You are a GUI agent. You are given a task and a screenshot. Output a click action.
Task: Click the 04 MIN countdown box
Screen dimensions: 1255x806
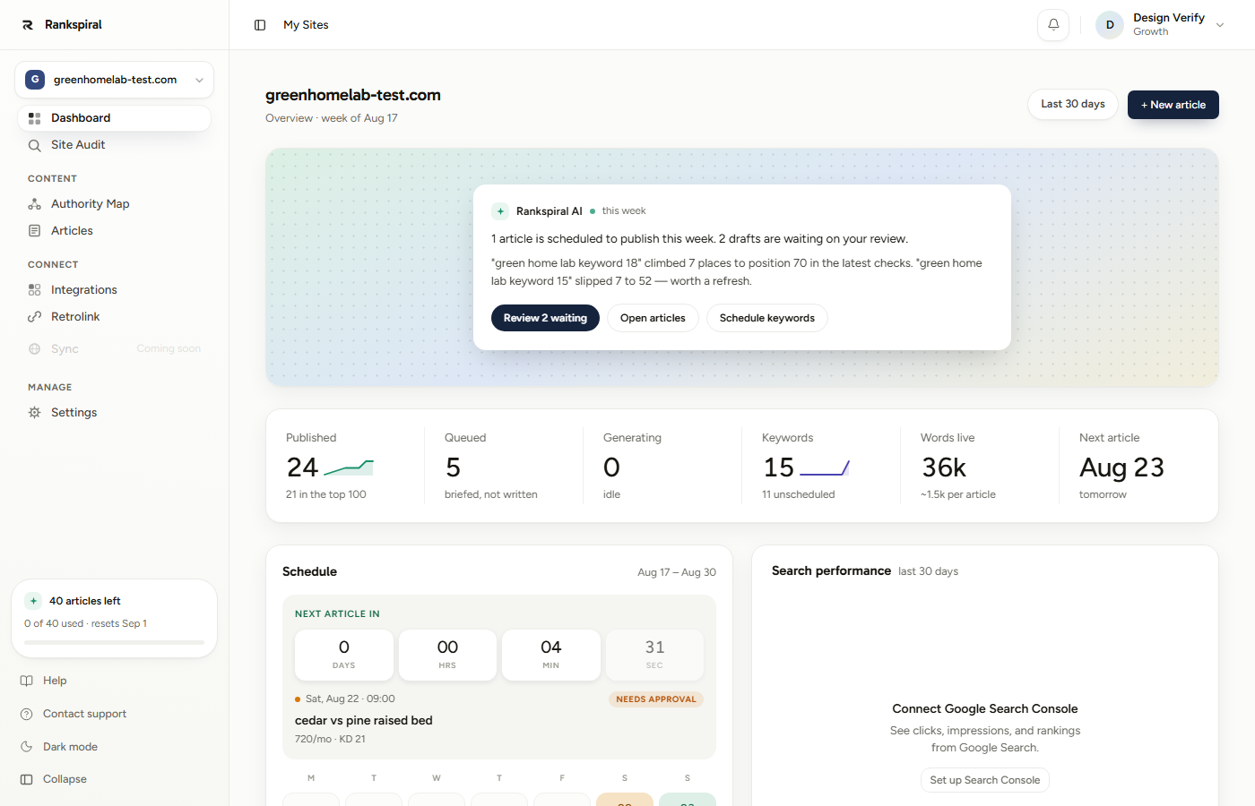coord(551,655)
